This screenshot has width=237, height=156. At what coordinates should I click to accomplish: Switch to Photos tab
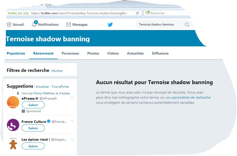(93, 54)
